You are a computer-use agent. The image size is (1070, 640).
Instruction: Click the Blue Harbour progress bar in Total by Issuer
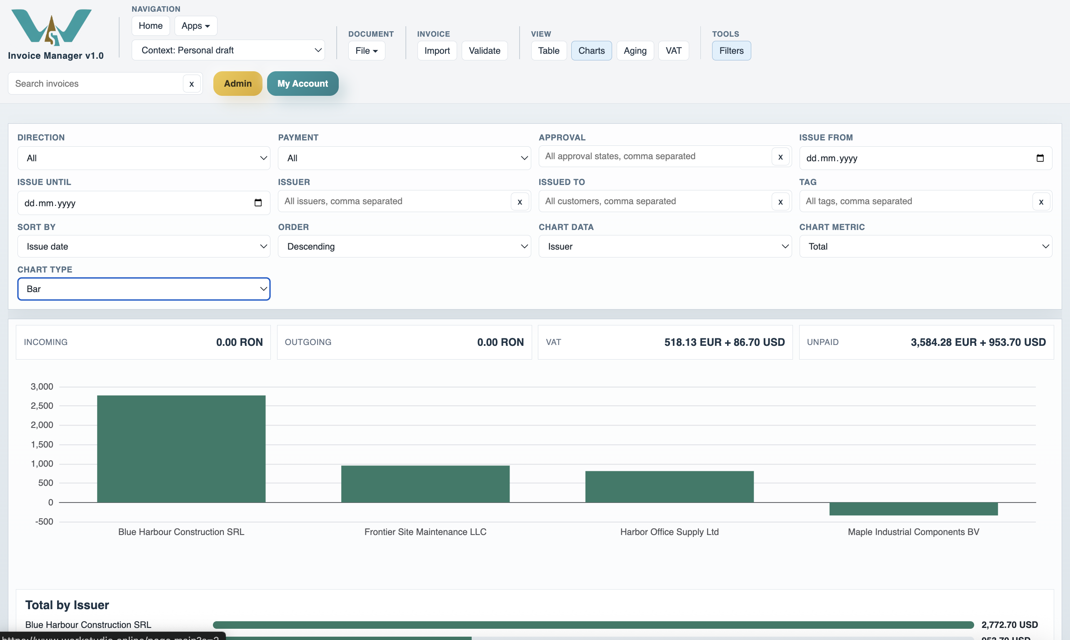coord(593,625)
